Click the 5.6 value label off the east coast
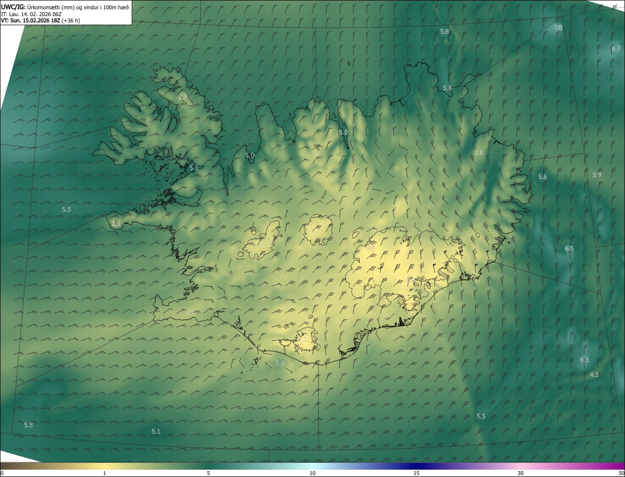Viewport: 625px width, 477px height. (x=542, y=177)
